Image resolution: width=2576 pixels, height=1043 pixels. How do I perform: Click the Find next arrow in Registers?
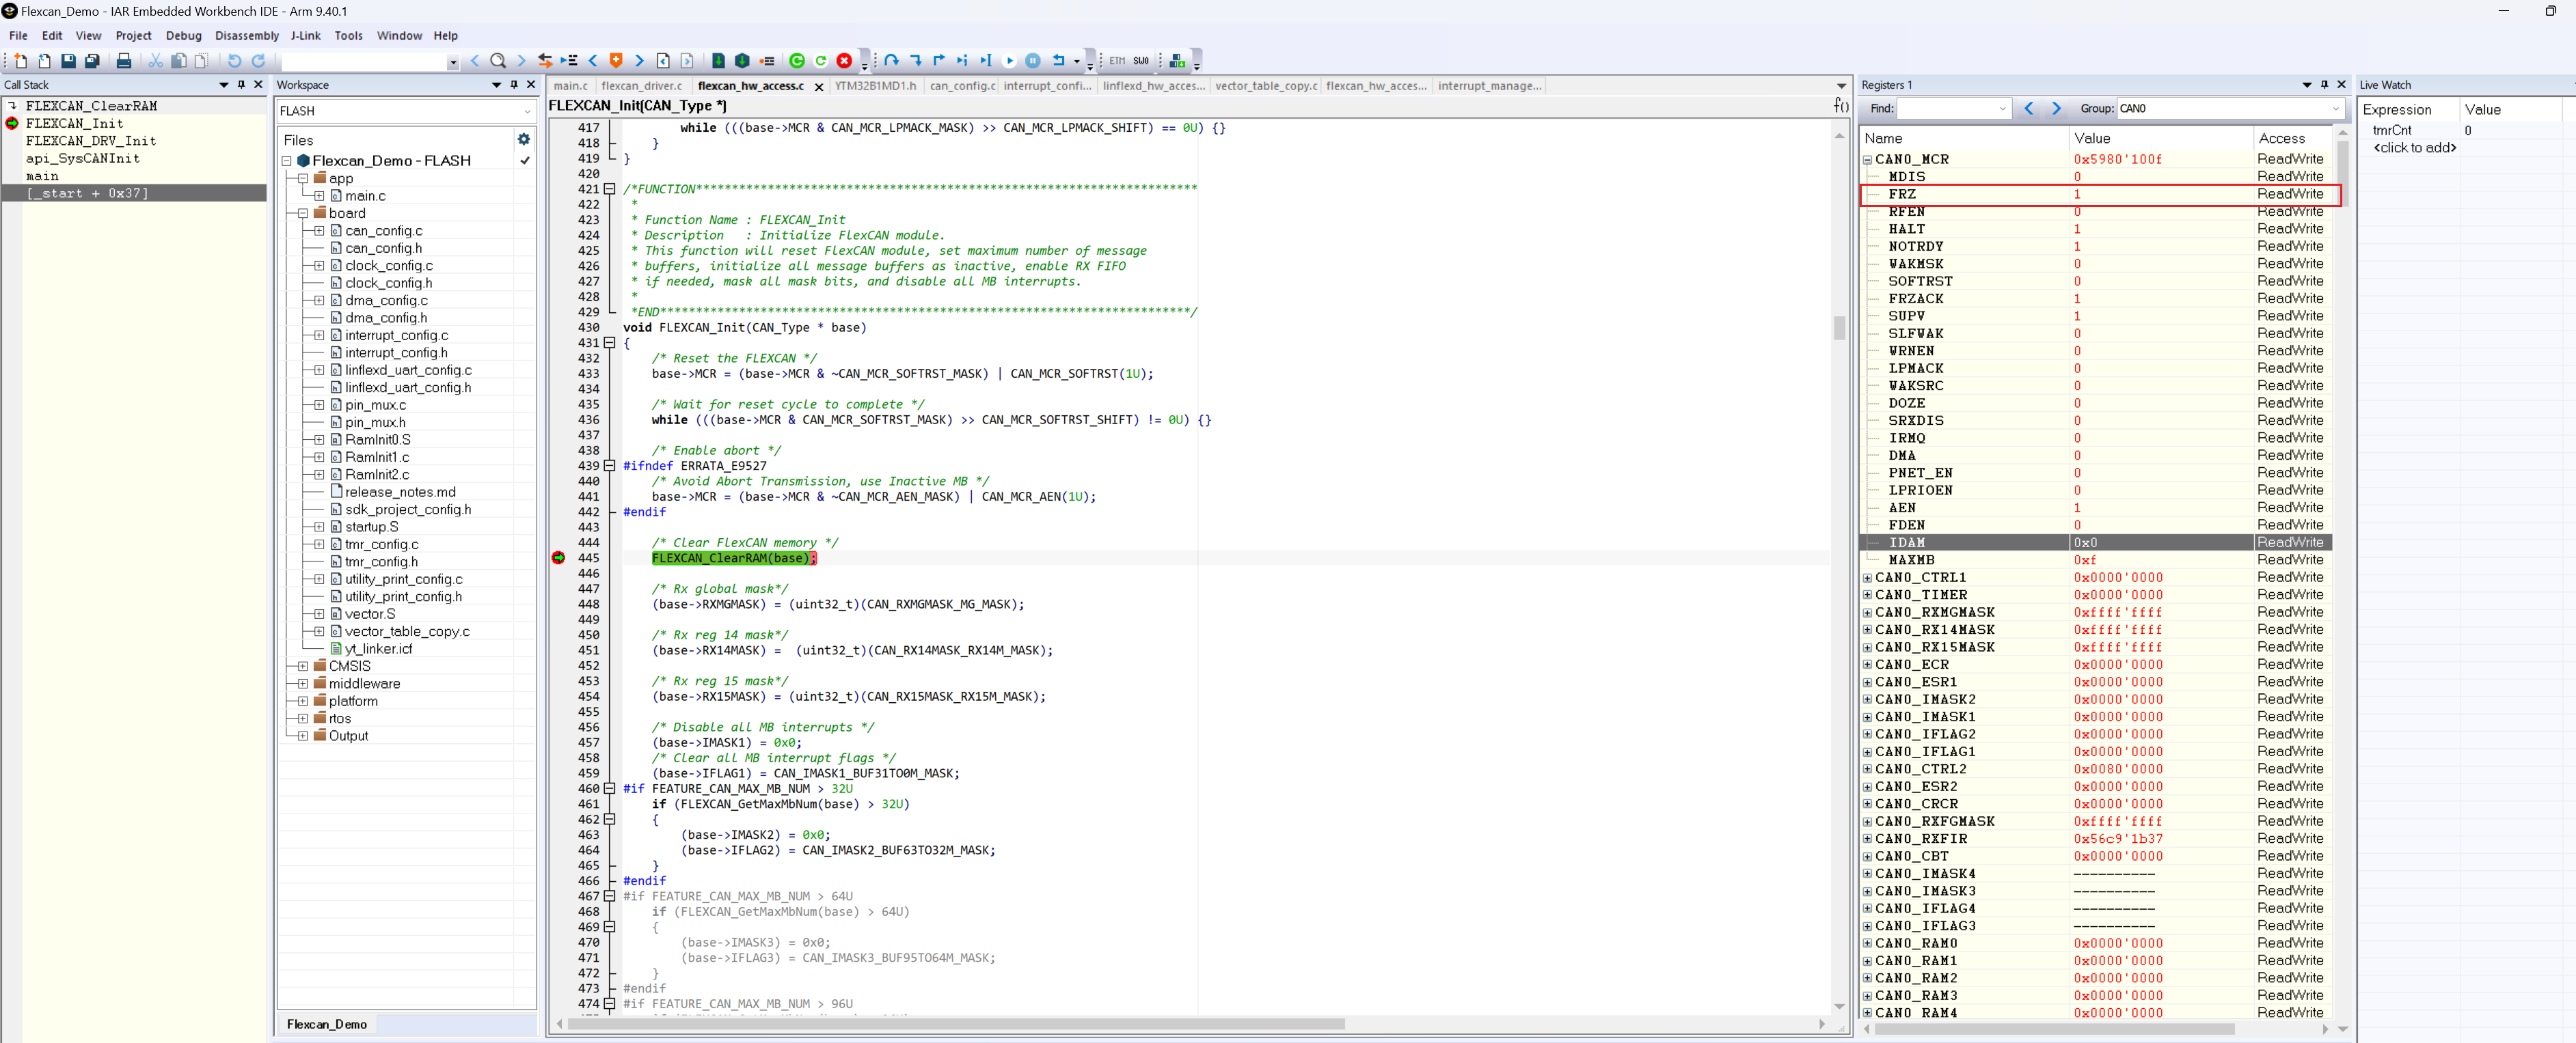pyautogui.click(x=2056, y=109)
